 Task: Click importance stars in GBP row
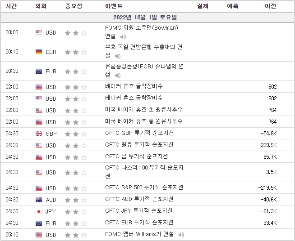76,134
